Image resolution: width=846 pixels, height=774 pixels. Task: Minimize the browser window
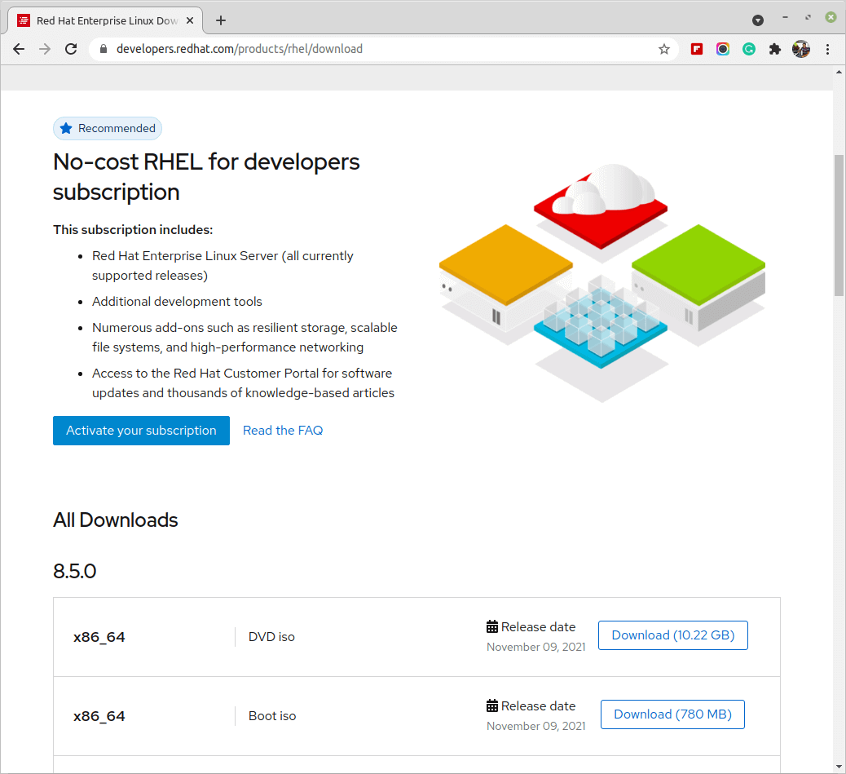pyautogui.click(x=785, y=18)
